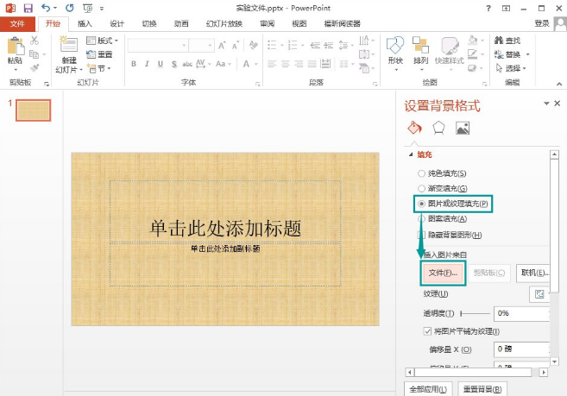Select the Effects pentagon icon in pane
The width and height of the screenshot is (567, 396).
[438, 128]
